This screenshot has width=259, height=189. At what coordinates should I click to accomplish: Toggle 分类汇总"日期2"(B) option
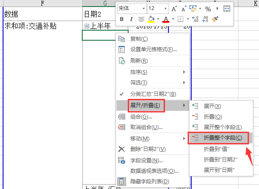(x=152, y=94)
